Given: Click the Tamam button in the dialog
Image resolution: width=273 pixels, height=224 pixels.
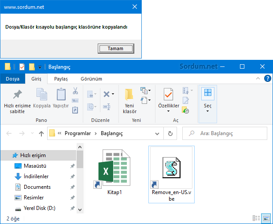Looking at the screenshot, I should pyautogui.click(x=116, y=48).
